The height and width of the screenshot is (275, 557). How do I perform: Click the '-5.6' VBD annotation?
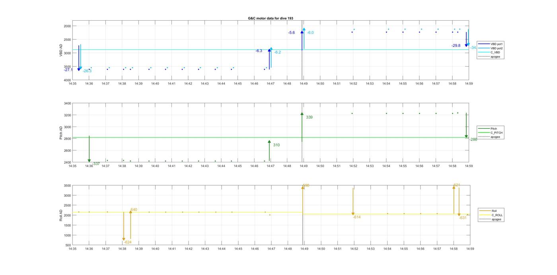click(292, 33)
